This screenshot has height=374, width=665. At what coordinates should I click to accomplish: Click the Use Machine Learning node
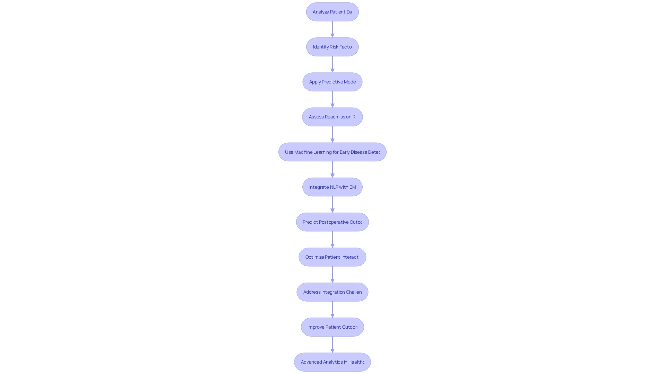point(332,152)
